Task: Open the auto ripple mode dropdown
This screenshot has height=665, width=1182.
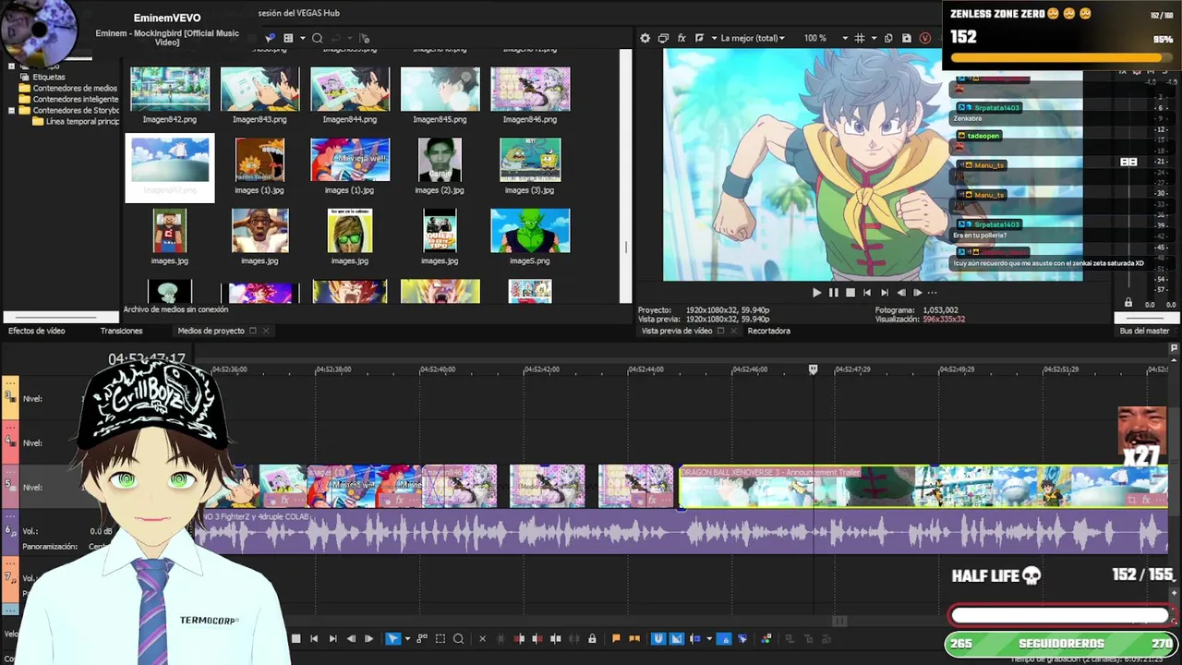Action: pos(709,638)
